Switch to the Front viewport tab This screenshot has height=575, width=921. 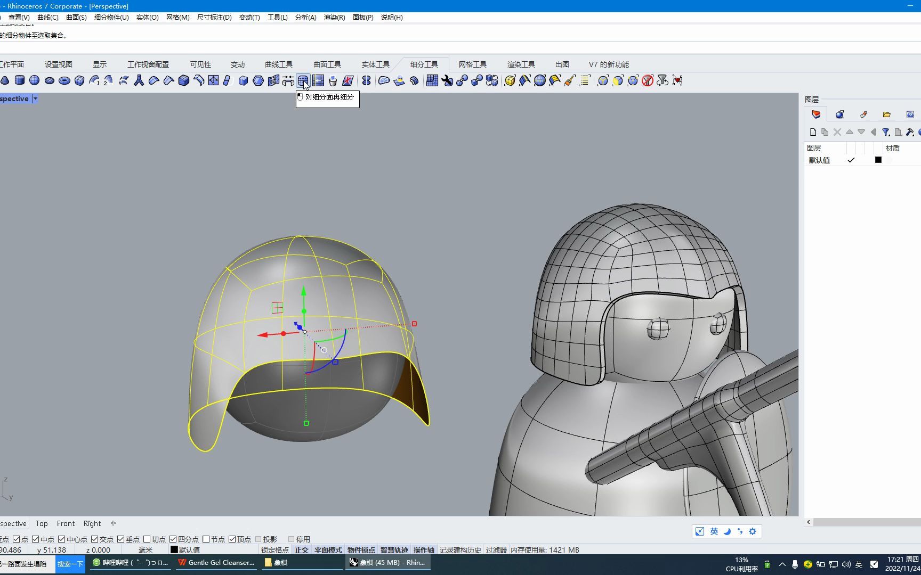point(66,523)
